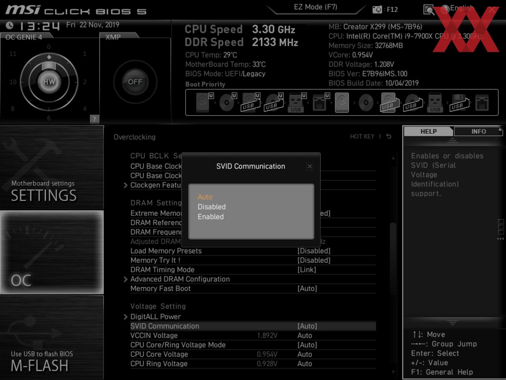Open CPU Core/Ring Voltage Mode [Auto] value
The height and width of the screenshot is (380, 506).
click(x=307, y=345)
